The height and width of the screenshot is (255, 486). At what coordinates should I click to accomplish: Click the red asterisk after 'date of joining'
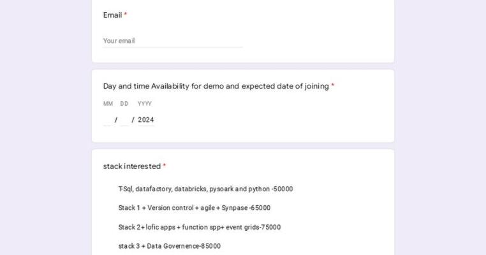pos(333,86)
